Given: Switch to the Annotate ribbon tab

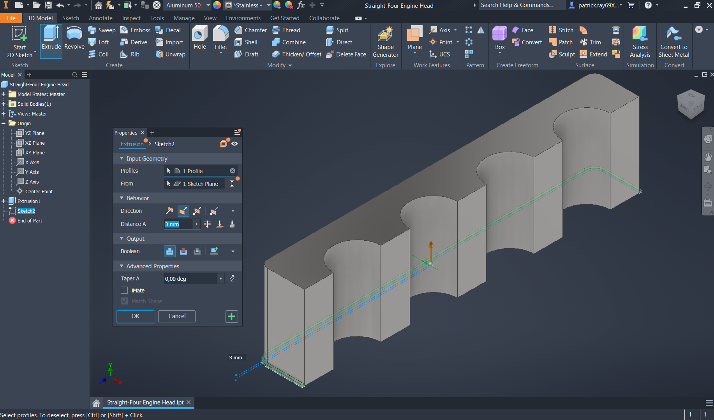Looking at the screenshot, I should click(x=100, y=18).
